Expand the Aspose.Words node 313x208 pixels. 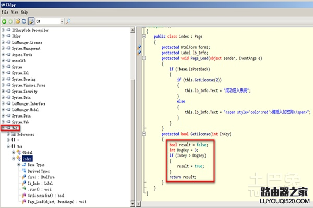pyautogui.click(x=3, y=54)
